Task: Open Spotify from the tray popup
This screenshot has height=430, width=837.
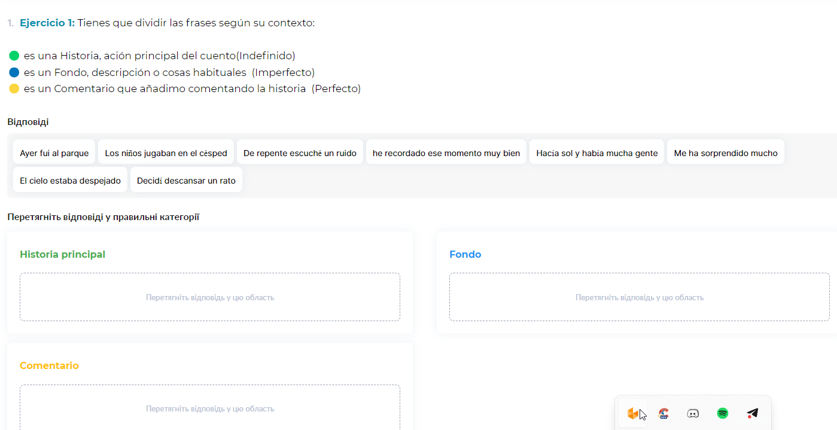Action: pyautogui.click(x=723, y=413)
